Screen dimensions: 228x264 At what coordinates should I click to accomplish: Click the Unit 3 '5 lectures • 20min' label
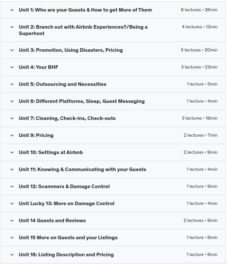tap(199, 50)
